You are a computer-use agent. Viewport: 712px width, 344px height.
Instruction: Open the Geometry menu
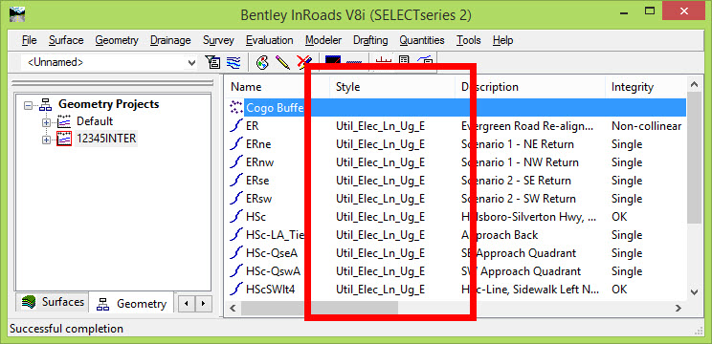click(117, 40)
